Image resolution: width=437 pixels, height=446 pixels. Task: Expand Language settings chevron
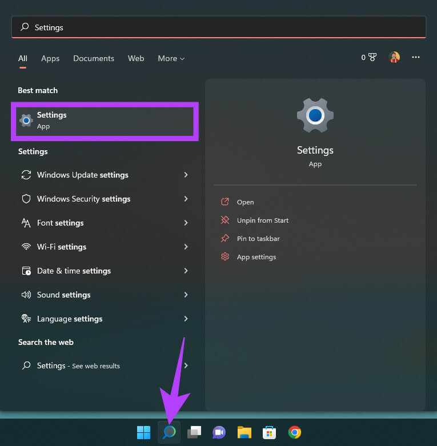point(186,319)
